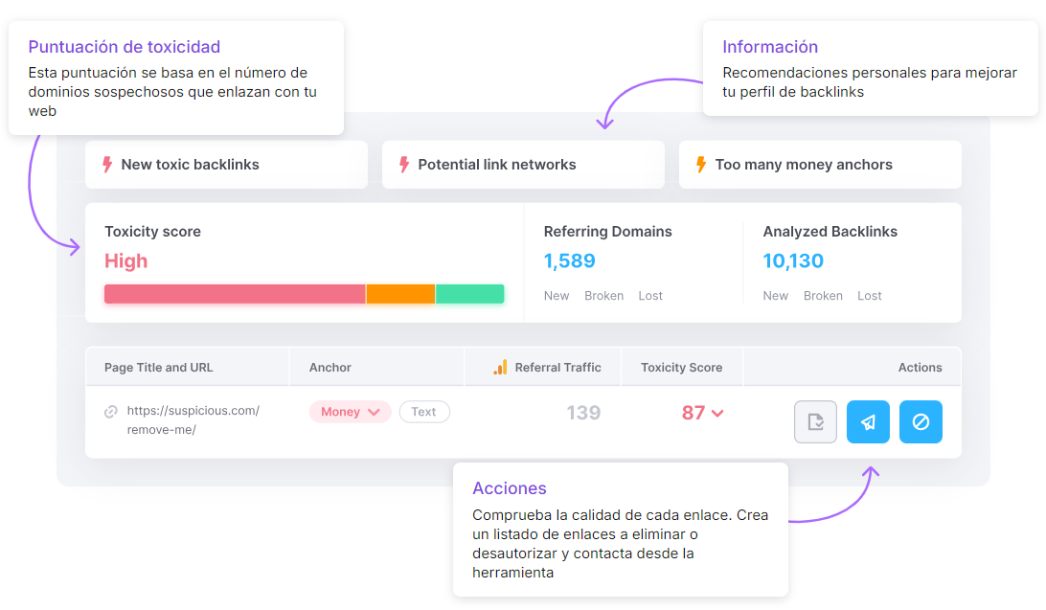Click the Referral Traffic bar chart icon
The image size is (1046, 610).
tap(500, 368)
